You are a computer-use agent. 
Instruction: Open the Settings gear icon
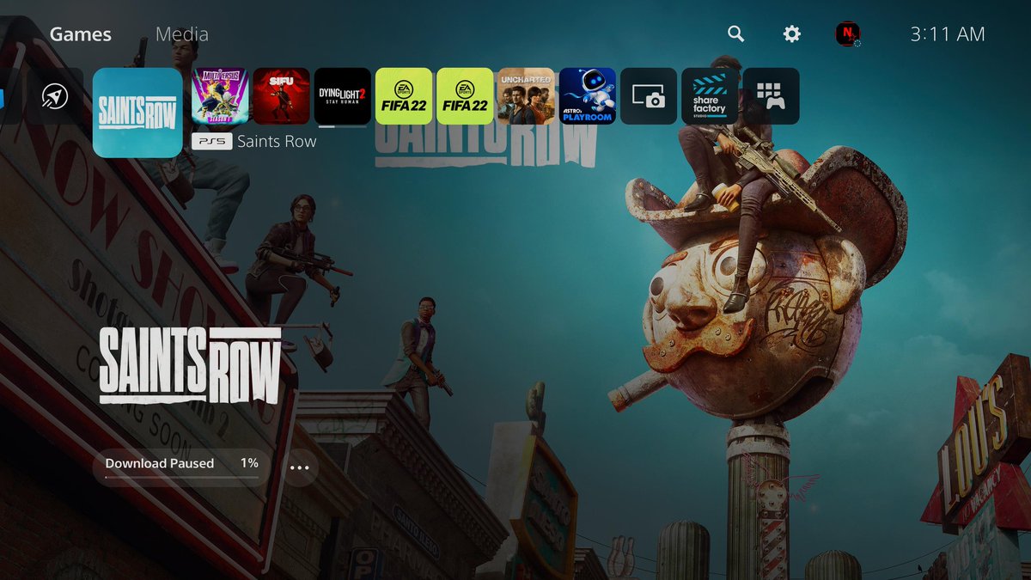click(791, 34)
